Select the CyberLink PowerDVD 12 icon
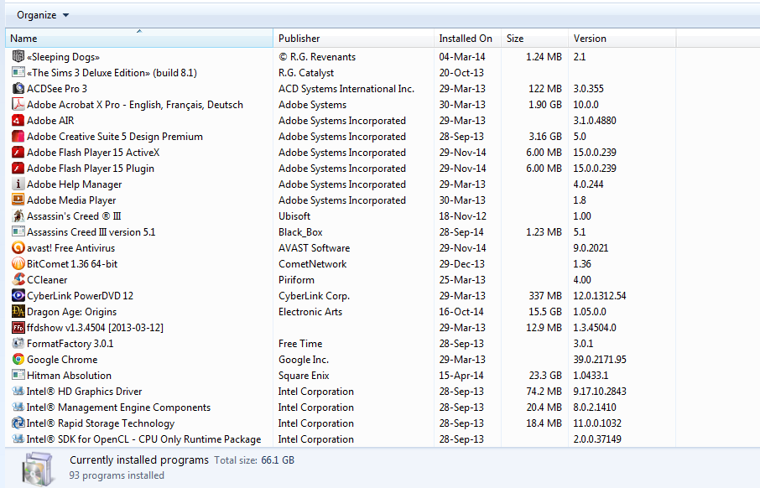The height and width of the screenshot is (488, 760). pyautogui.click(x=18, y=296)
